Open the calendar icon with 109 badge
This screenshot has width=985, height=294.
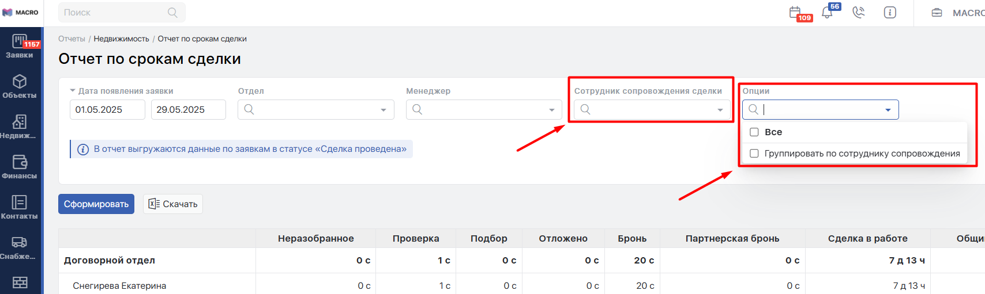click(795, 13)
